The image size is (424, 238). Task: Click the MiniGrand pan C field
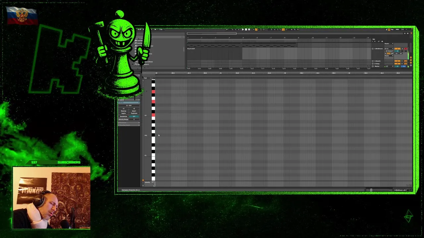tap(404, 51)
